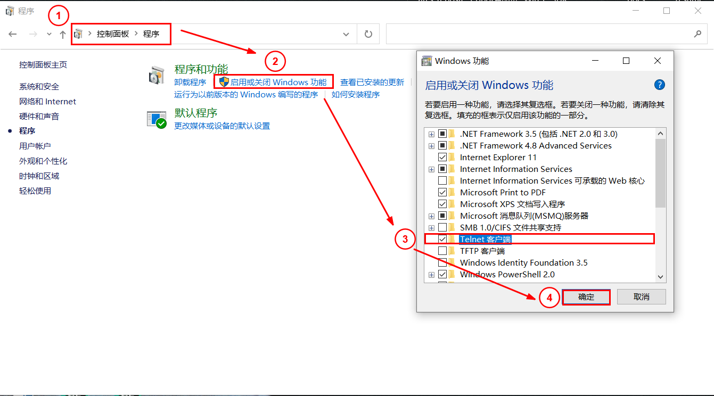Open the 如何安装程序 help link
The width and height of the screenshot is (714, 396).
click(x=356, y=95)
